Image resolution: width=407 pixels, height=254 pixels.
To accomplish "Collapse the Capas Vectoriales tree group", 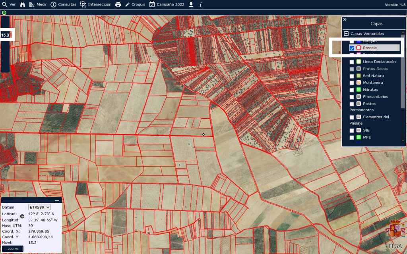I will tap(346, 34).
